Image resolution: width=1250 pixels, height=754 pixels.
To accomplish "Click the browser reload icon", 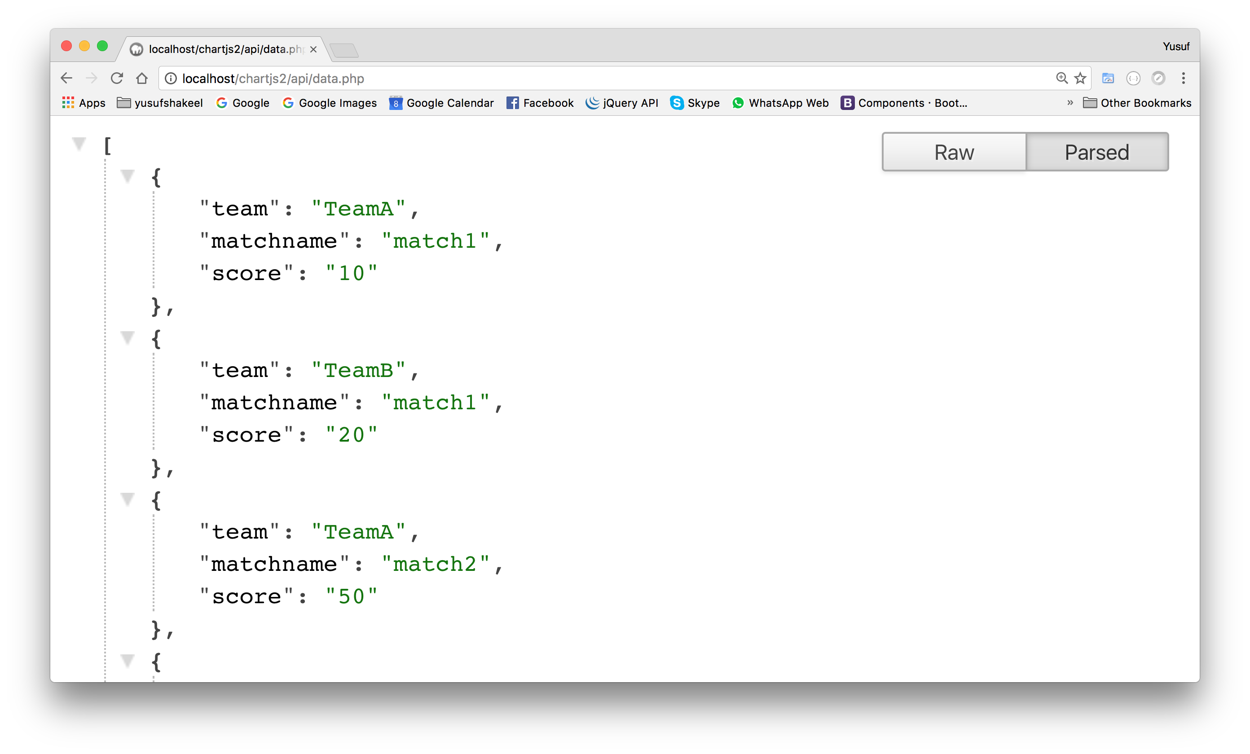I will tap(117, 78).
